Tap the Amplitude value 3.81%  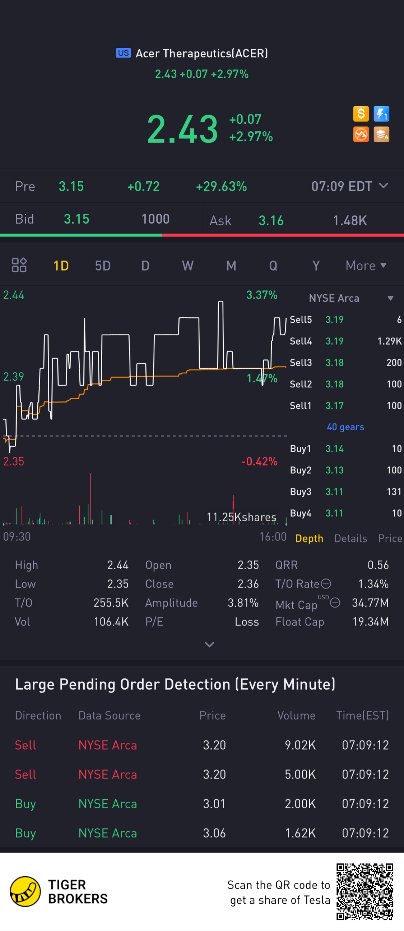[x=243, y=603]
